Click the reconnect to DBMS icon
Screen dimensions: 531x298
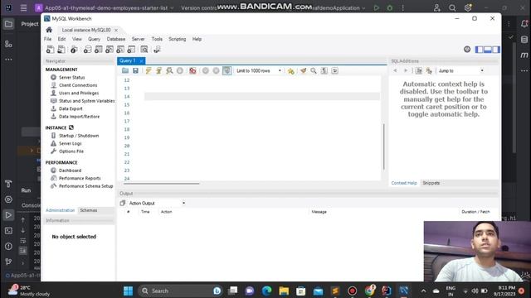point(157,50)
